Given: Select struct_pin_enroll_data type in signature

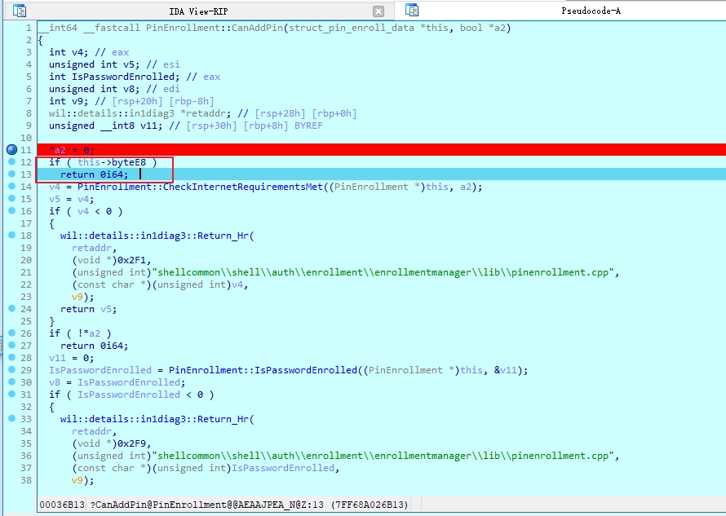Looking at the screenshot, I should (x=352, y=28).
